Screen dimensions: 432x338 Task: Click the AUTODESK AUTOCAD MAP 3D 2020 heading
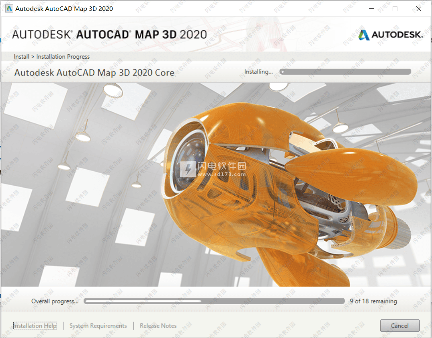[x=109, y=35]
